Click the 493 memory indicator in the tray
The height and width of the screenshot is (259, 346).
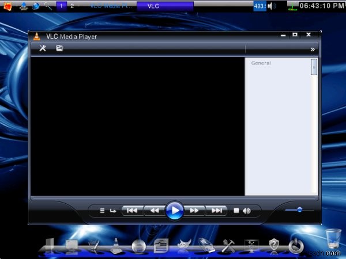(259, 6)
